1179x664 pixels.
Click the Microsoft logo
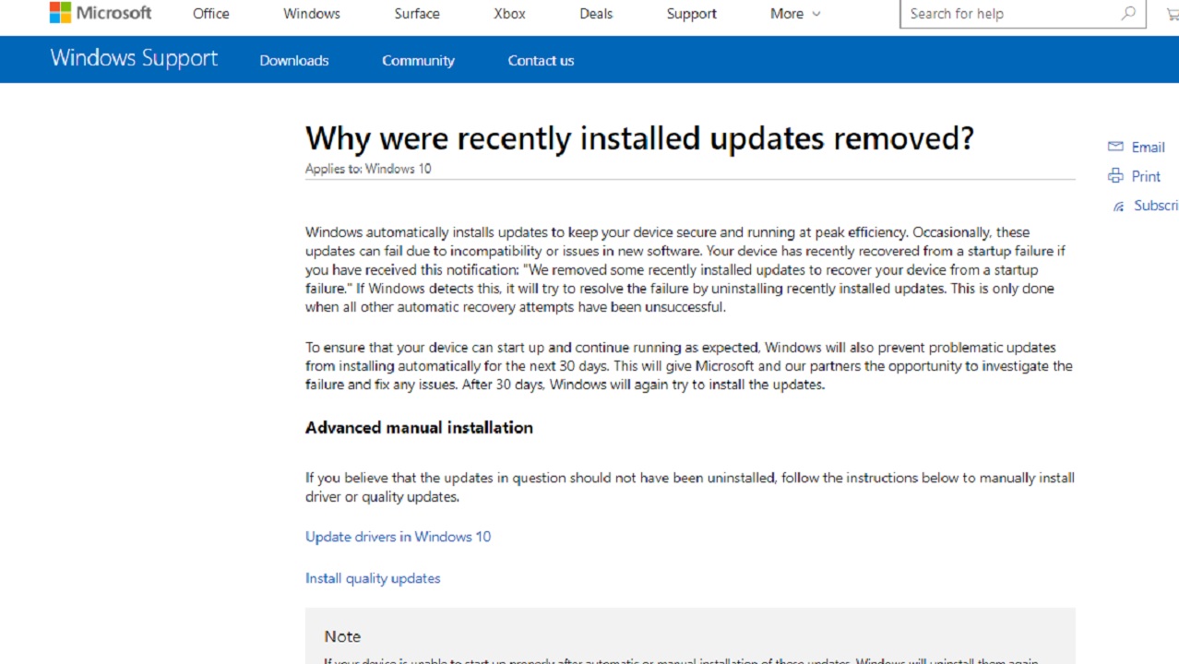coord(101,13)
